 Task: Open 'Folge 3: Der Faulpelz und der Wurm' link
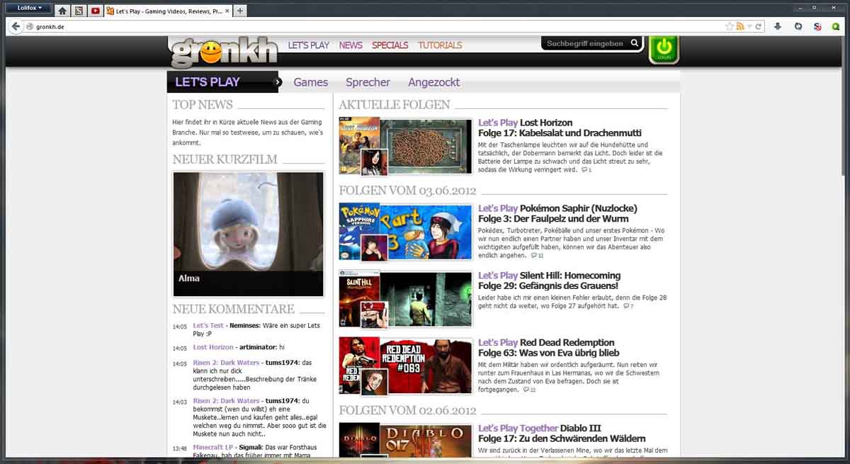(x=553, y=219)
